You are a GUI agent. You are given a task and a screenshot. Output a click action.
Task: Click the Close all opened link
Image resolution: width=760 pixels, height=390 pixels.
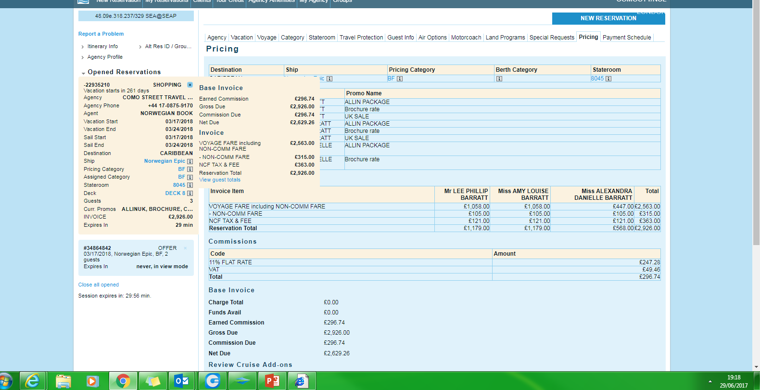[99, 285]
